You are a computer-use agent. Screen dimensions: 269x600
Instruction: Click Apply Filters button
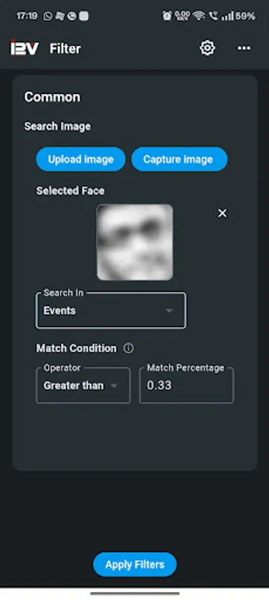pyautogui.click(x=135, y=564)
